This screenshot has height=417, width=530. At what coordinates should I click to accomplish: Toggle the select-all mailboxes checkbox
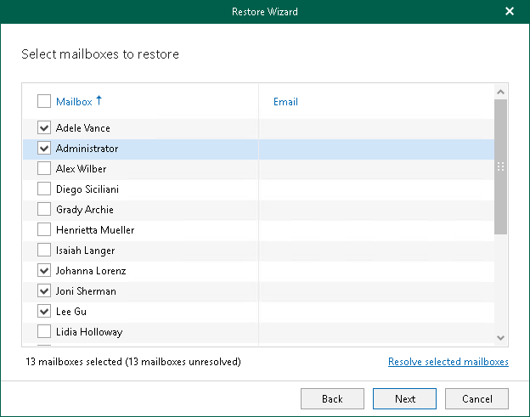pyautogui.click(x=44, y=102)
